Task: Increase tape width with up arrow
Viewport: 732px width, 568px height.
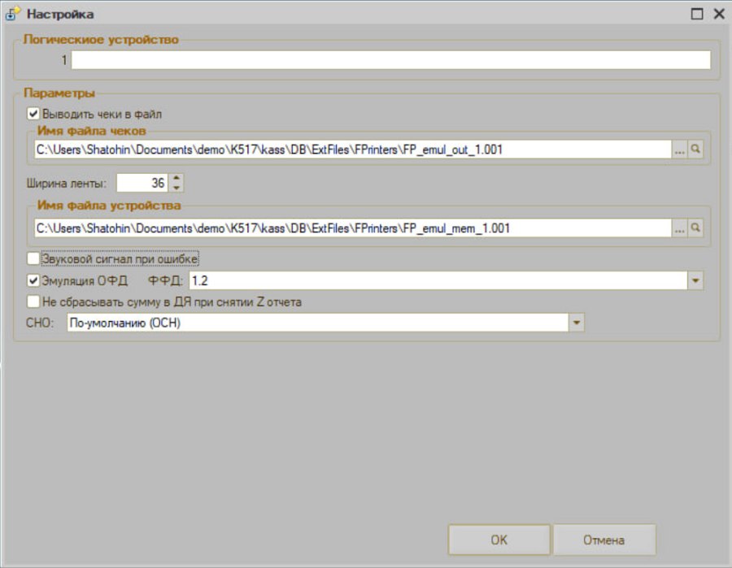Action: point(176,178)
